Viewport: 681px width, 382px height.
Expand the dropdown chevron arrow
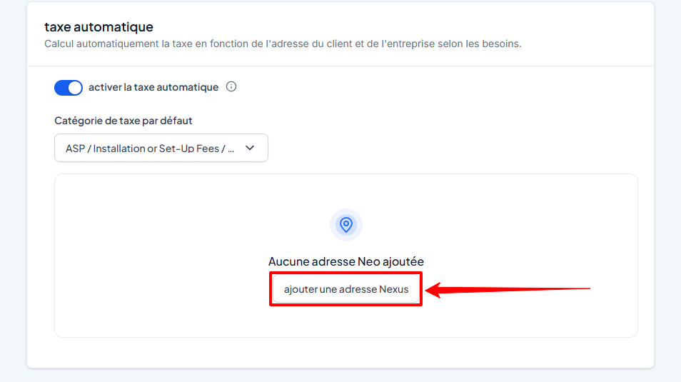250,148
